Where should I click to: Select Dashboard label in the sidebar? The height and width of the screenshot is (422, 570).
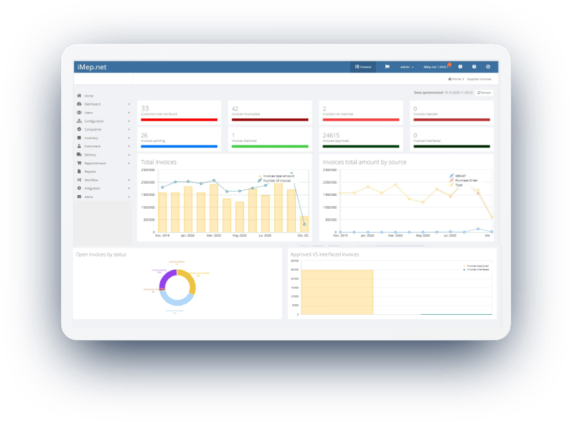(92, 104)
